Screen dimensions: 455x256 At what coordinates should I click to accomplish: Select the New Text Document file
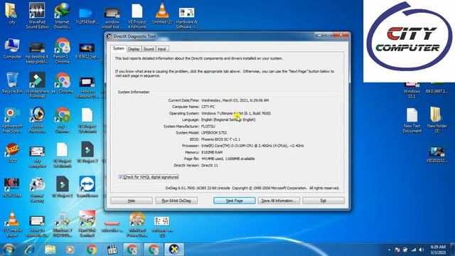(412, 120)
